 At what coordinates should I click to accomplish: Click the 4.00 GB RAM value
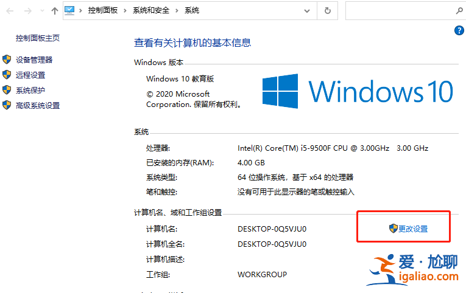tap(251, 163)
